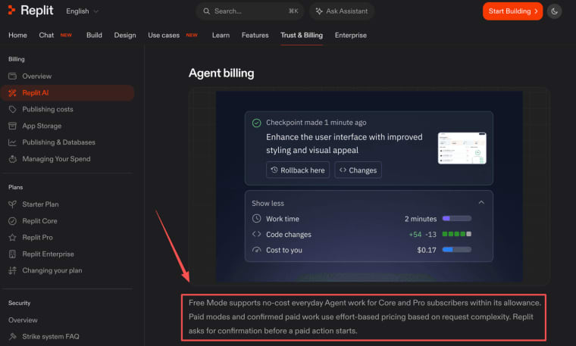Click the Work time purple progress bar
The width and height of the screenshot is (576, 346).
tap(456, 219)
